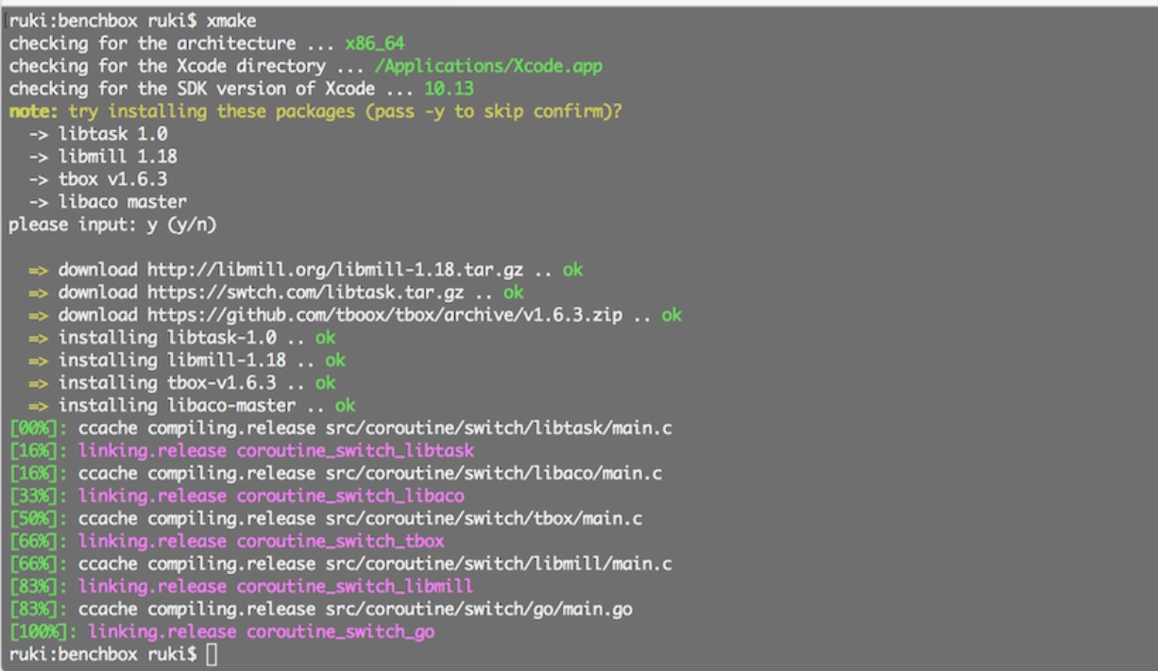1158x671 pixels.
Task: Click the 'linking.release coroutine_switch_go' text
Action: point(262,632)
